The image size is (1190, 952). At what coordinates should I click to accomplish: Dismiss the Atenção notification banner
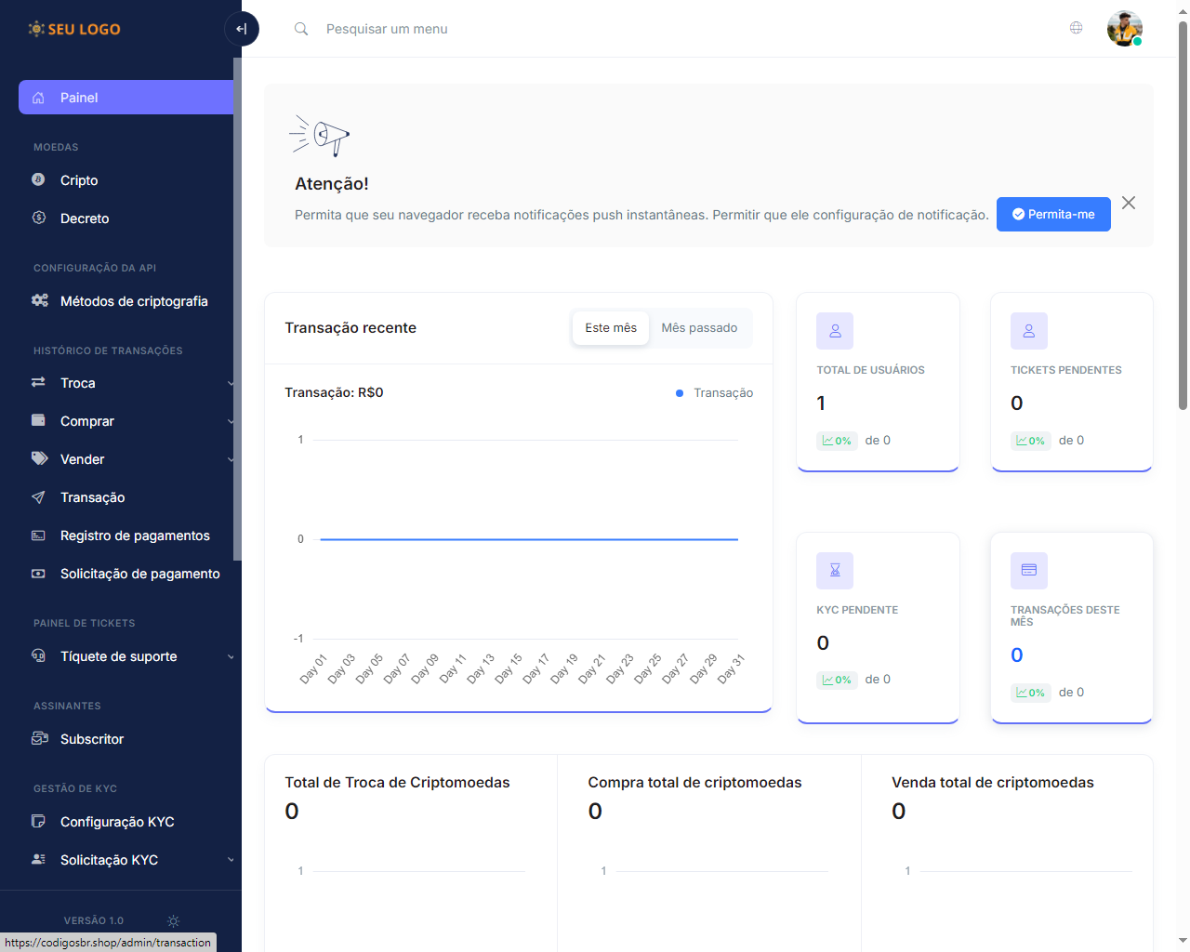coord(1128,203)
